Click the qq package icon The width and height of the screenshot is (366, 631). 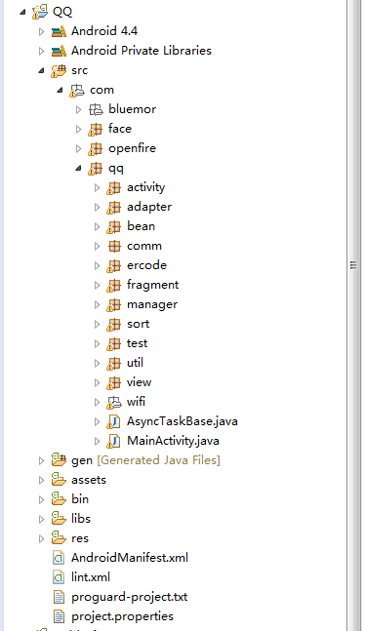[x=96, y=168]
